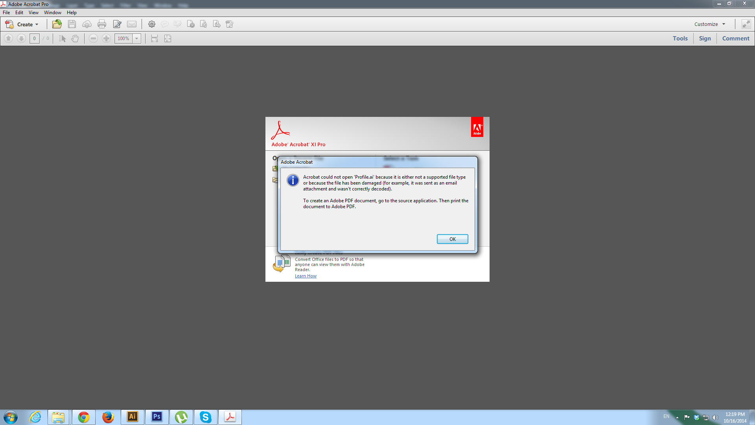Select the Text select tool icon
Viewport: 755px width, 425px height.
[62, 39]
